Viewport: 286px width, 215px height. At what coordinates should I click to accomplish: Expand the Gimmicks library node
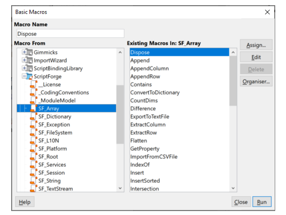click(24, 52)
